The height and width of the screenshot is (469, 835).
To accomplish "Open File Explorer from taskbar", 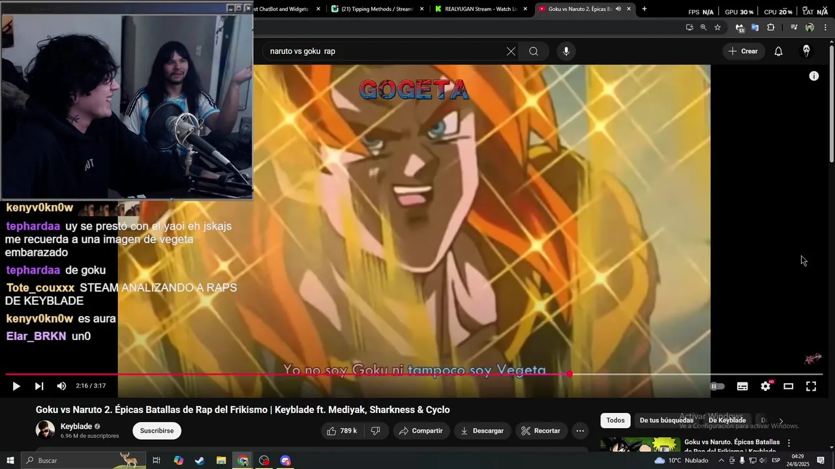I will (221, 461).
